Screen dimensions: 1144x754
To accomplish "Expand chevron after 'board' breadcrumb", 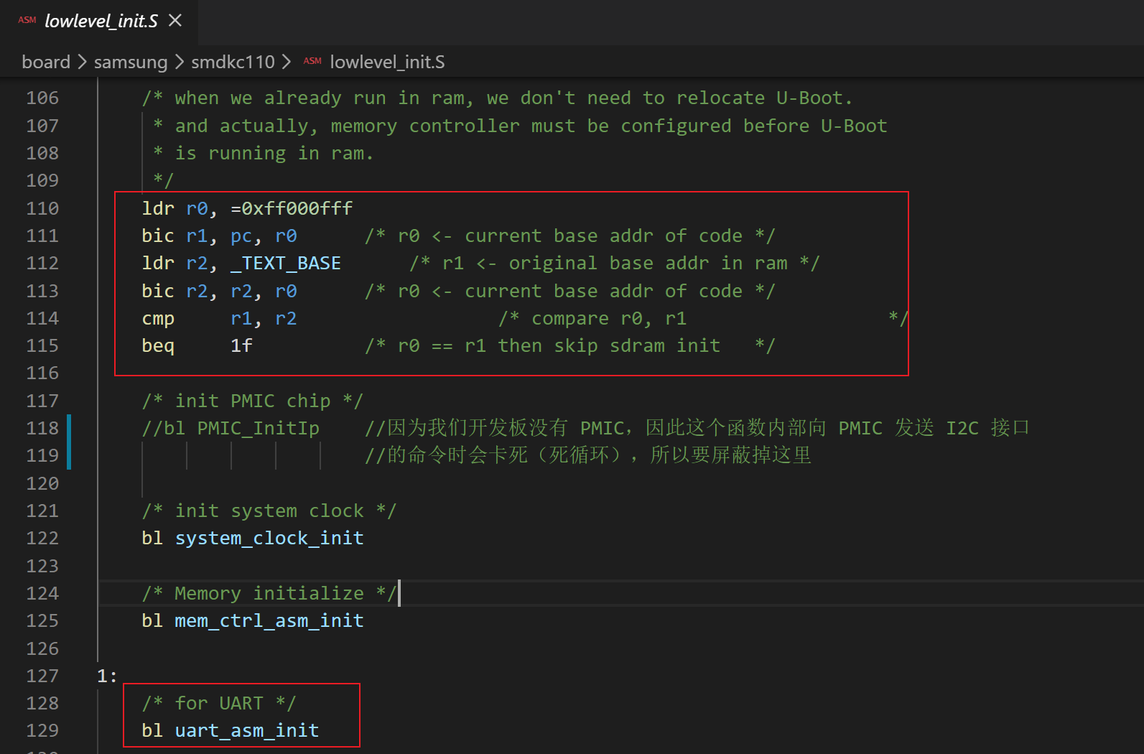I will [x=82, y=62].
